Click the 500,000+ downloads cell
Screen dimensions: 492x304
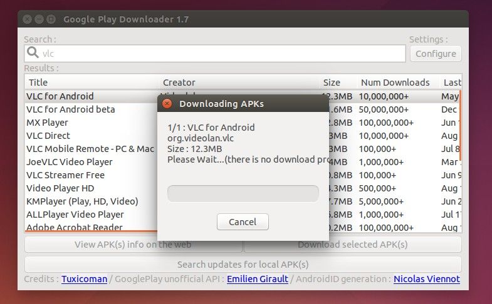pyautogui.click(x=377, y=188)
